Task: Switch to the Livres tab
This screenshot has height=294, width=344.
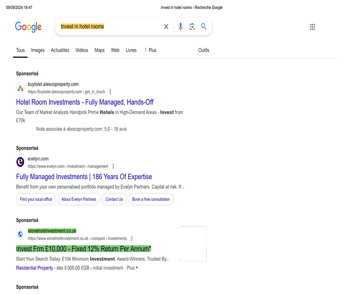Action: pyautogui.click(x=131, y=50)
